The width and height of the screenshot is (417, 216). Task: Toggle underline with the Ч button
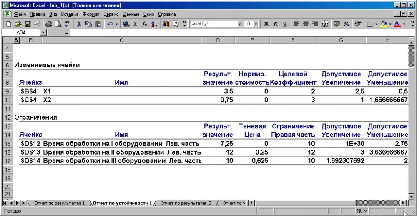[x=285, y=24]
